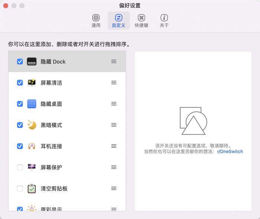
Task: Check the 清空剪贴板 checkbox
Action: click(20, 189)
